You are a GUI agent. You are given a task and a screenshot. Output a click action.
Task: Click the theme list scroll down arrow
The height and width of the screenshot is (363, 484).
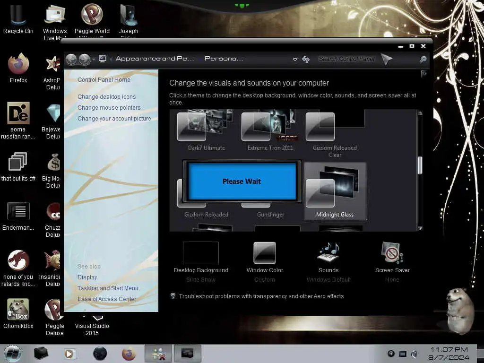[420, 228]
